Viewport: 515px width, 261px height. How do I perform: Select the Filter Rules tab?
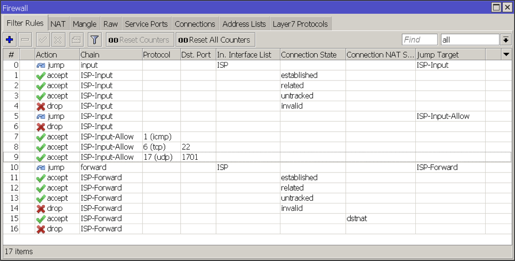click(x=25, y=23)
